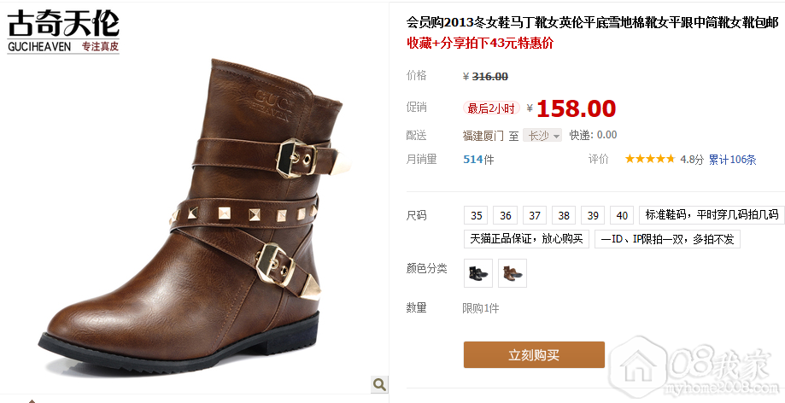Choose shoe size 35
This screenshot has height=403, width=785.
click(x=476, y=215)
